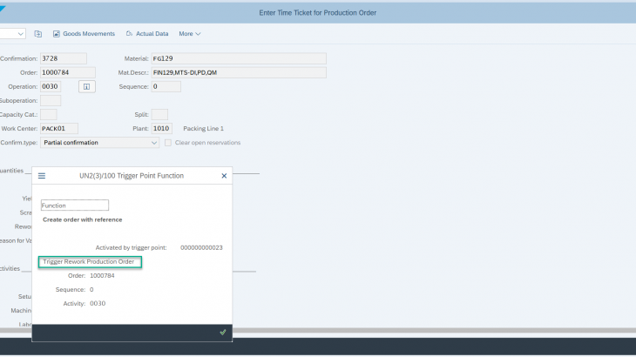Click the Goods Movements toolbar icon

[x=57, y=34]
